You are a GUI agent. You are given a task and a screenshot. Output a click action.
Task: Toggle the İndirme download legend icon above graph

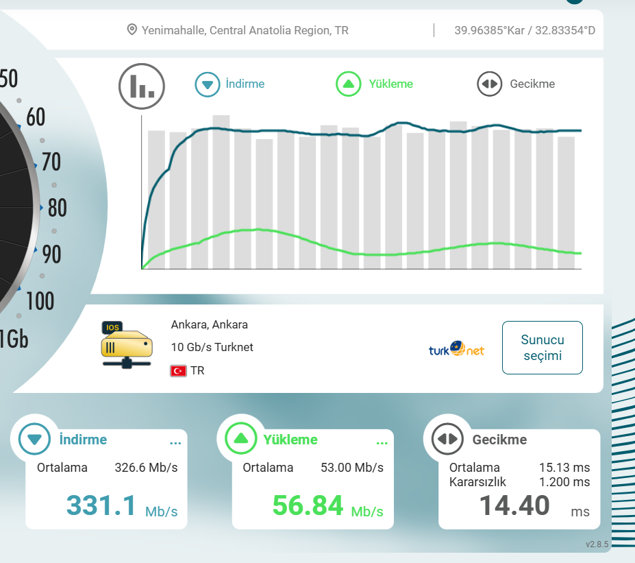(208, 84)
